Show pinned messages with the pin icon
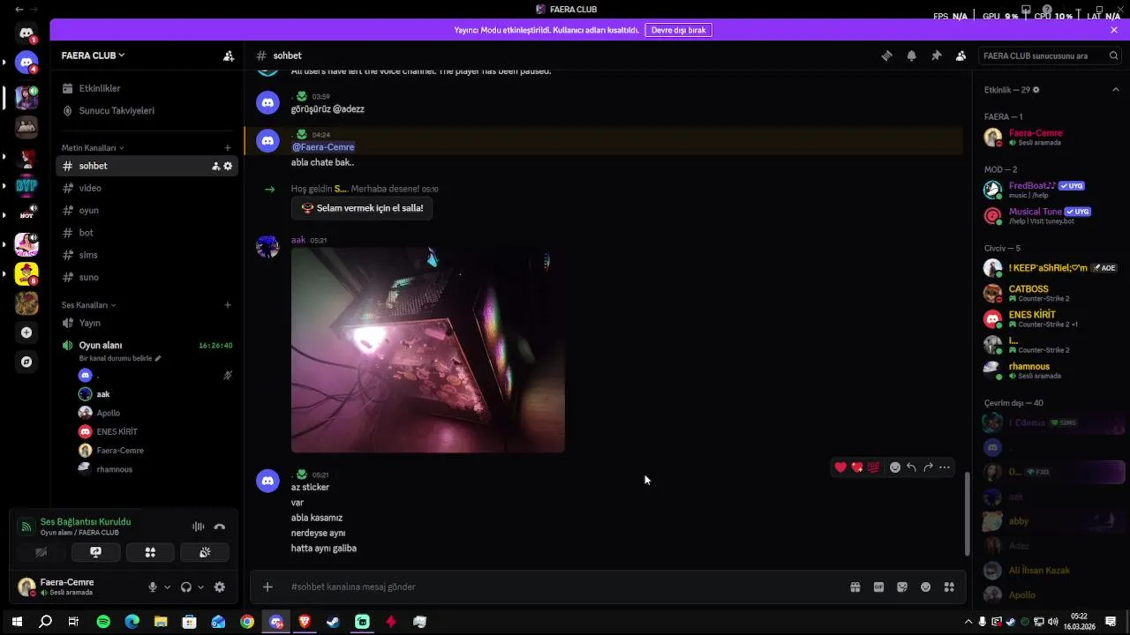The width and height of the screenshot is (1130, 635). point(936,56)
